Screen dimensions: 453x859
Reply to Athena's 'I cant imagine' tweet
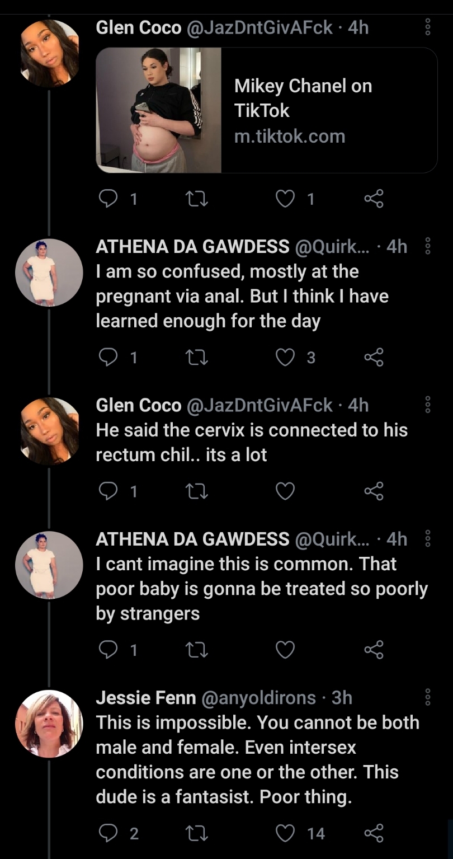[x=107, y=649]
